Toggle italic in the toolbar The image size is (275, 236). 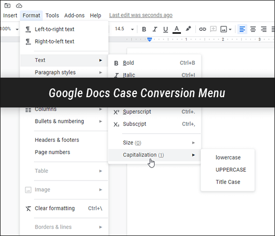[x=155, y=29]
